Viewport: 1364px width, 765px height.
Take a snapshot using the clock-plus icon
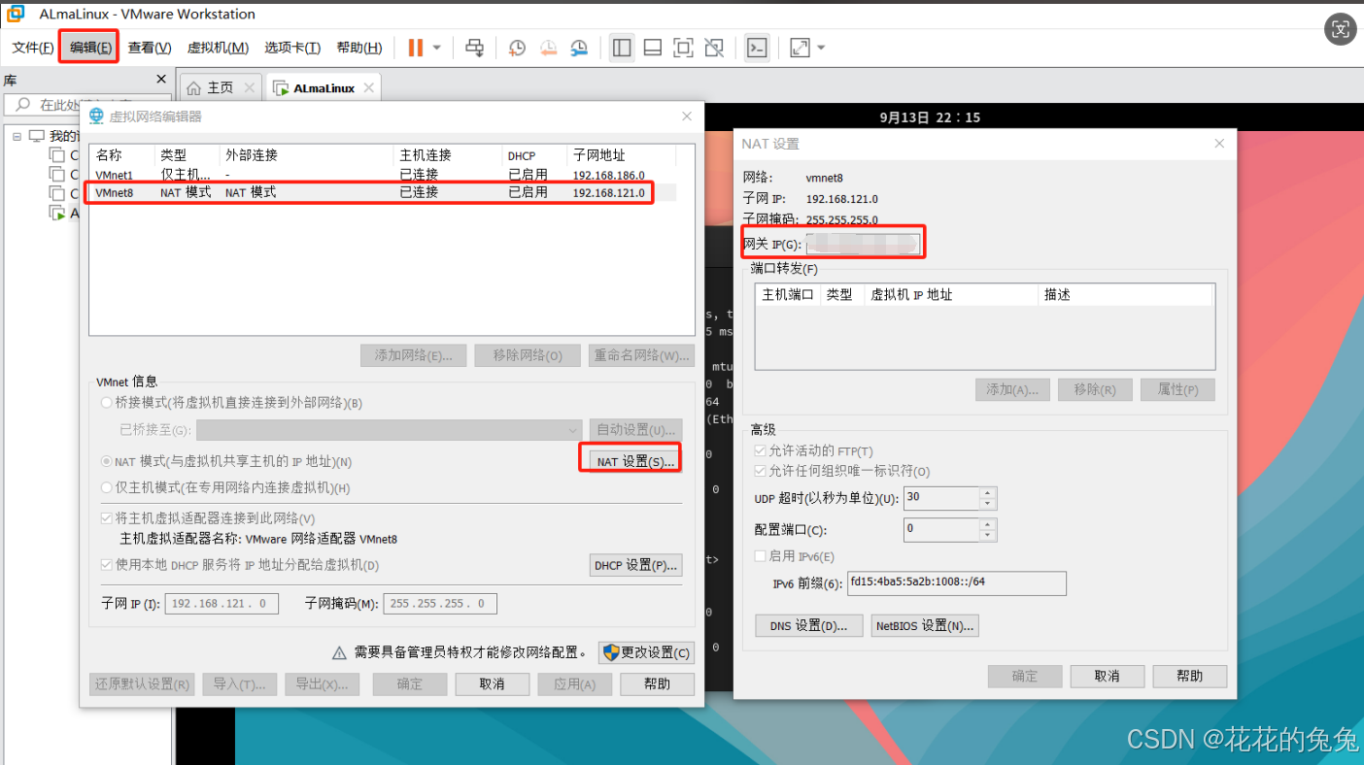click(517, 48)
